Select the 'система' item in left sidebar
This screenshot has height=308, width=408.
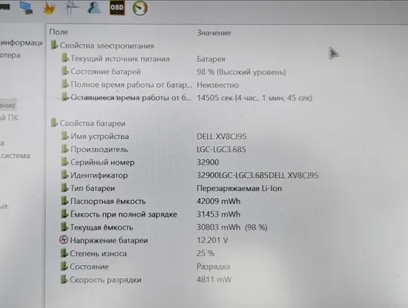point(15,156)
